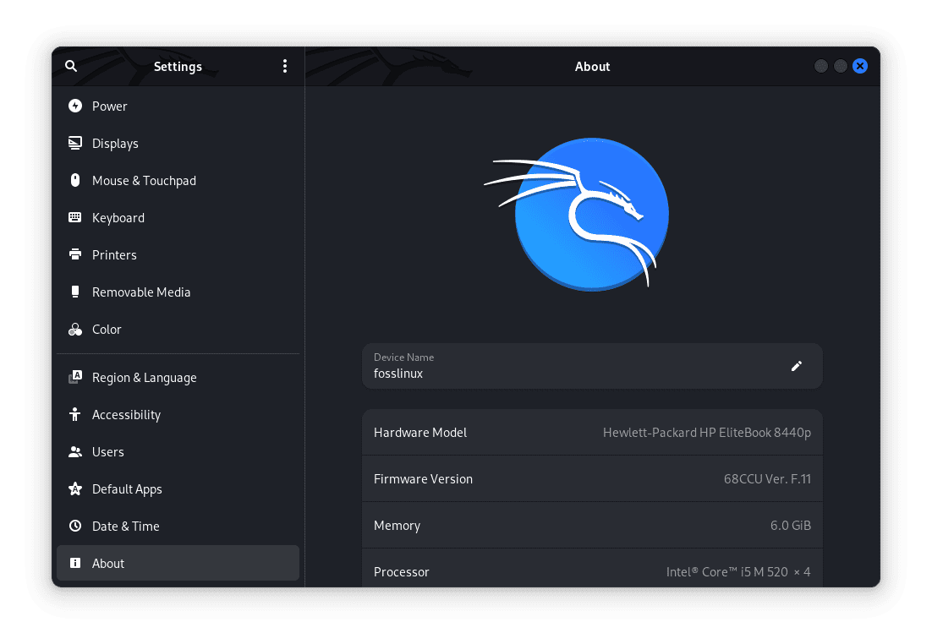Click the Default Apps star icon
The height and width of the screenshot is (644, 932).
(x=75, y=488)
